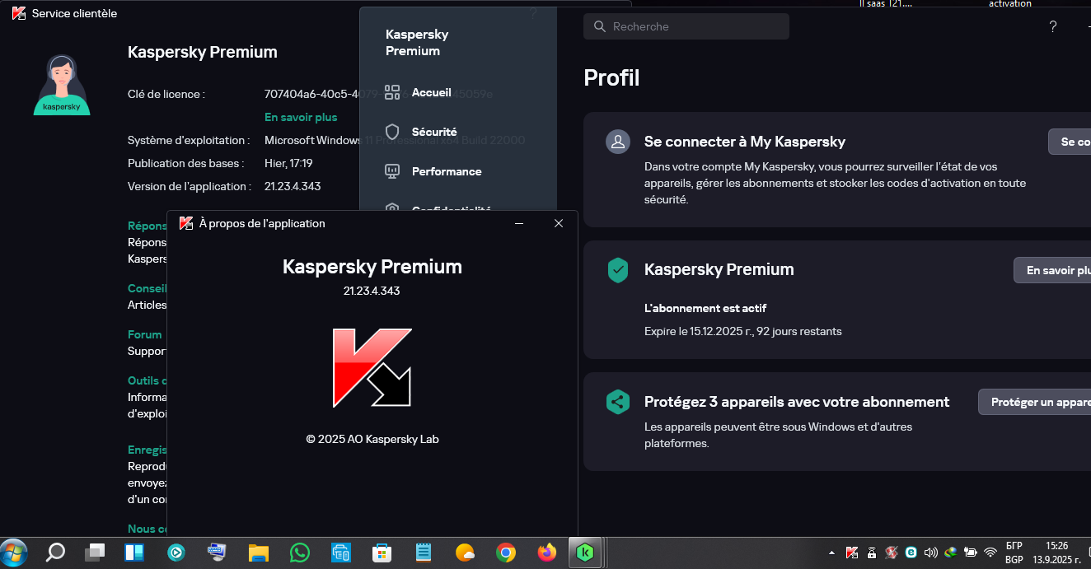Click the green shield check icon
Viewport: 1091px width, 569px height.
point(618,269)
